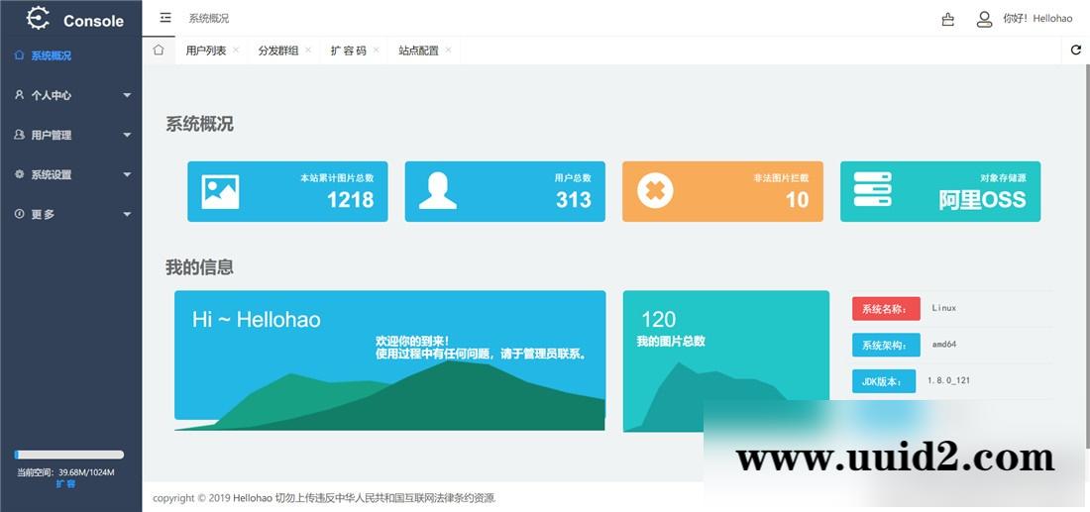Screen dimensions: 1090x512
Task: Click the theme icon beside user avatar
Action: point(948,19)
